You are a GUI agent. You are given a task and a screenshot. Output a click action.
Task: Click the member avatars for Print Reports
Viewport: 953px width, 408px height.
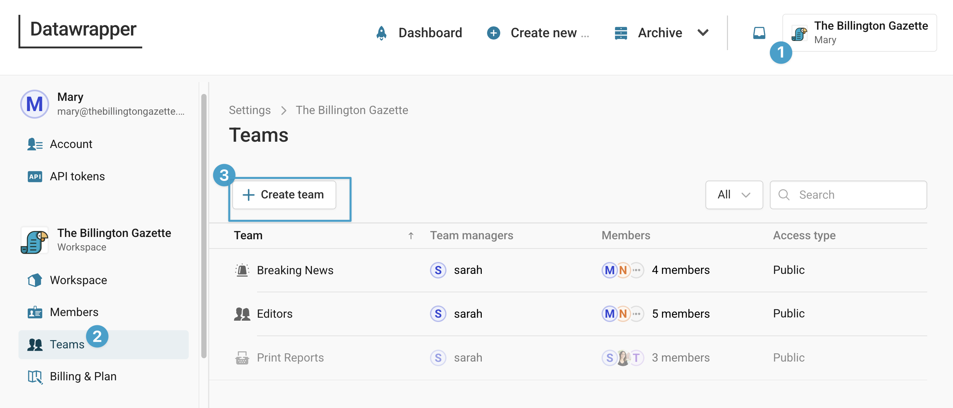(x=623, y=358)
